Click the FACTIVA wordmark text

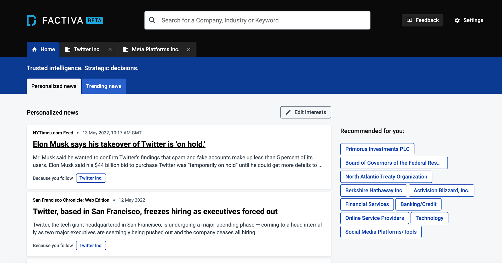pos(62,20)
